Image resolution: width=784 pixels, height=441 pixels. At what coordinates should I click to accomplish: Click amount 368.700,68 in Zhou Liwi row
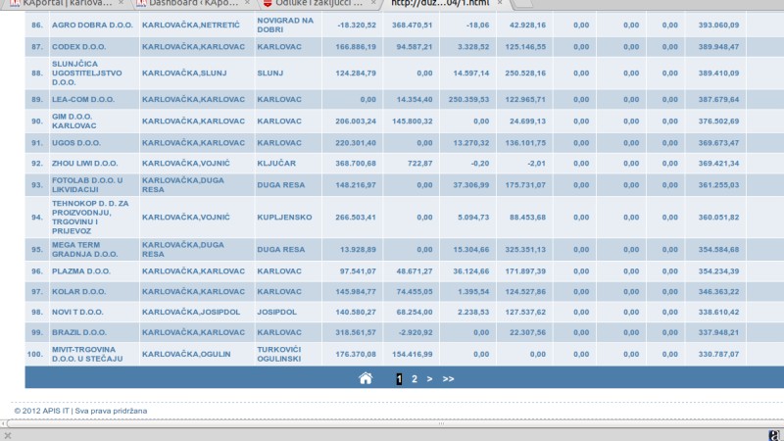[x=356, y=164]
